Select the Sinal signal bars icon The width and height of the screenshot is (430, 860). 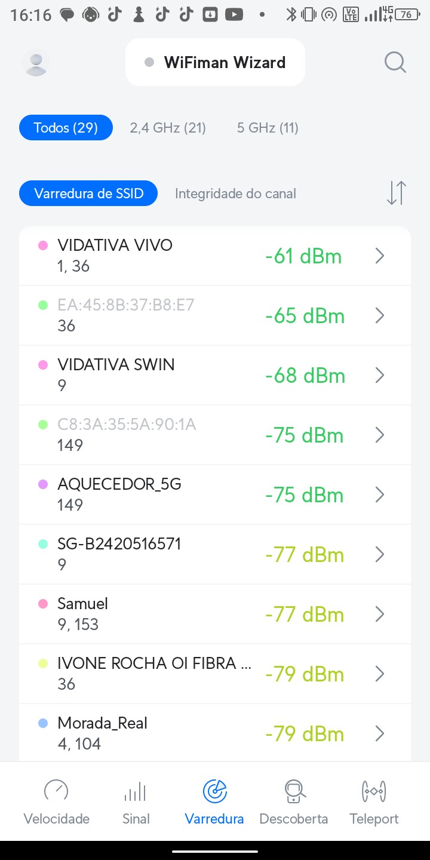point(136,791)
